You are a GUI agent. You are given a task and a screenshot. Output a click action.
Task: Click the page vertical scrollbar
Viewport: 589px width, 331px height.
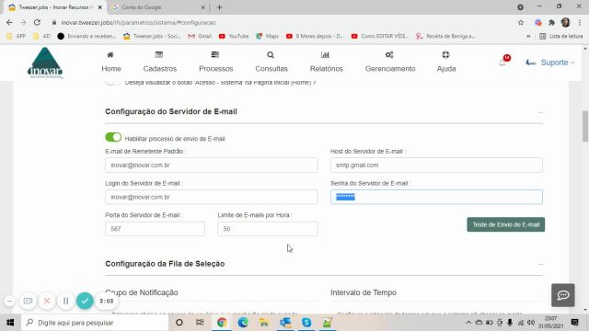tap(585, 126)
